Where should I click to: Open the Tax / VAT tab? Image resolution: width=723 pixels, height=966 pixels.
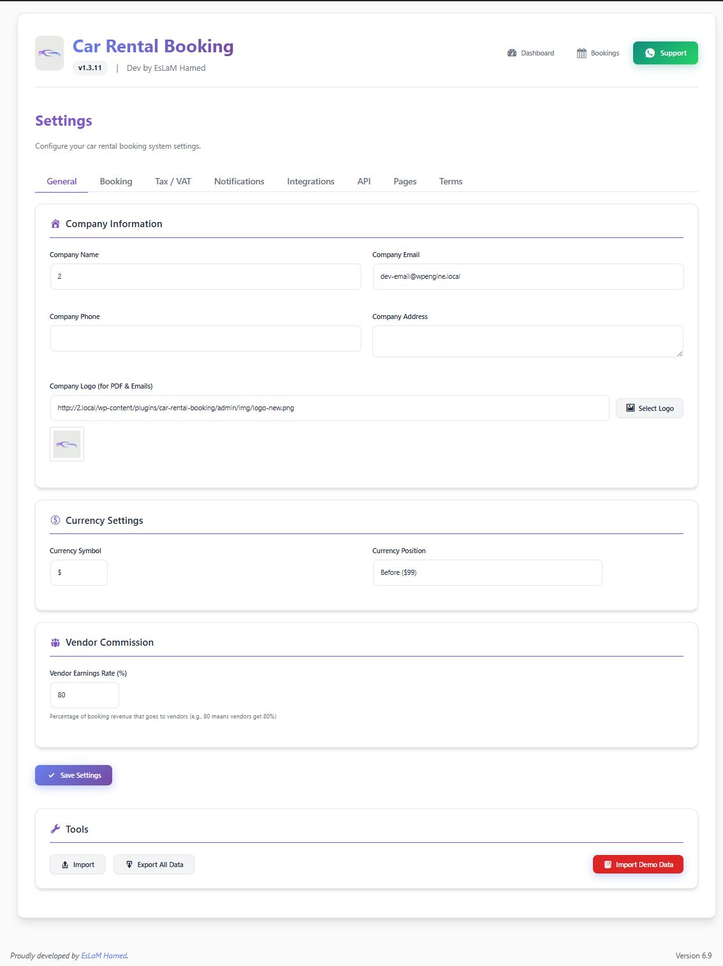pos(173,181)
